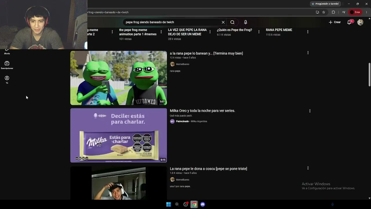Viewport: 371px width, 209px height.
Task: Open 'RANA PEPE MEME' video title
Action: tap(279, 30)
